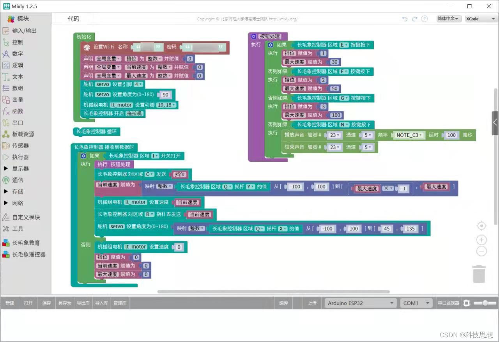499x342 pixels.
Task: Click the help question-mark icon
Action: click(x=425, y=19)
